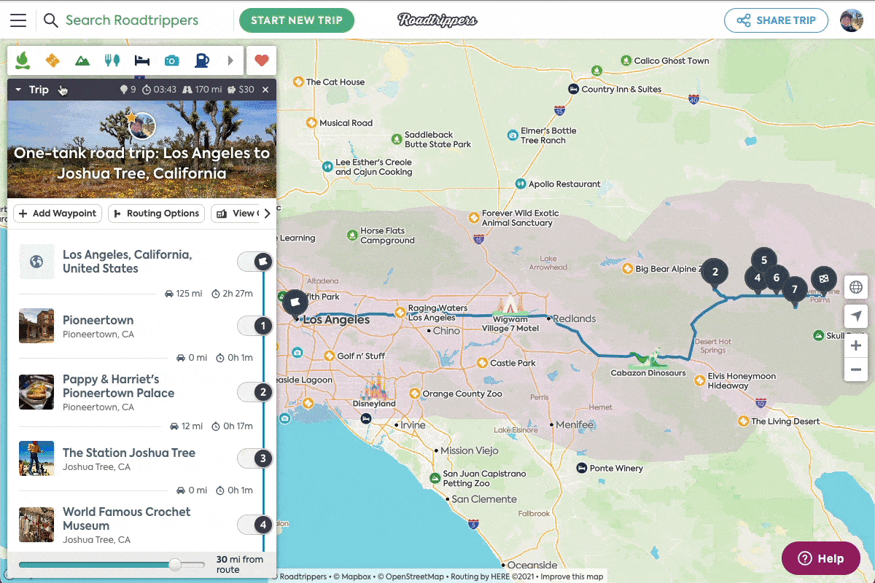
Task: Toggle the Los Angeles start flag switch
Action: pos(254,261)
